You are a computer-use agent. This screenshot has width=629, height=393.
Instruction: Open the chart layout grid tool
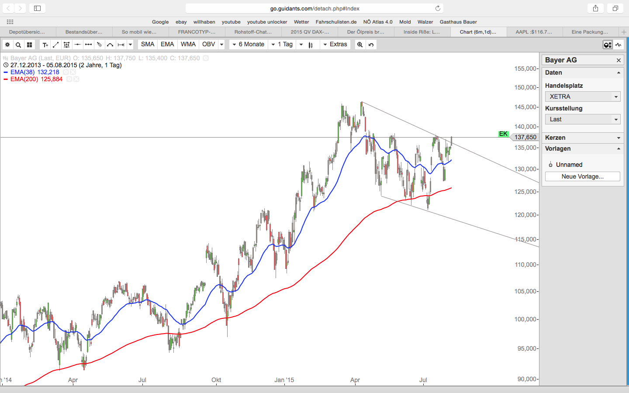(29, 45)
